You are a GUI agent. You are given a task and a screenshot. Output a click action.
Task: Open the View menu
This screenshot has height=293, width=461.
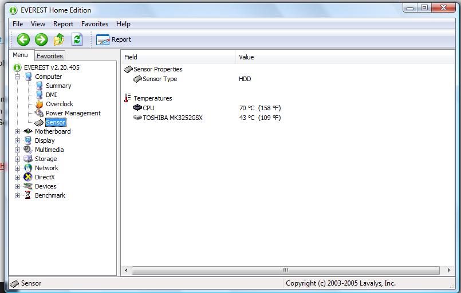point(38,24)
